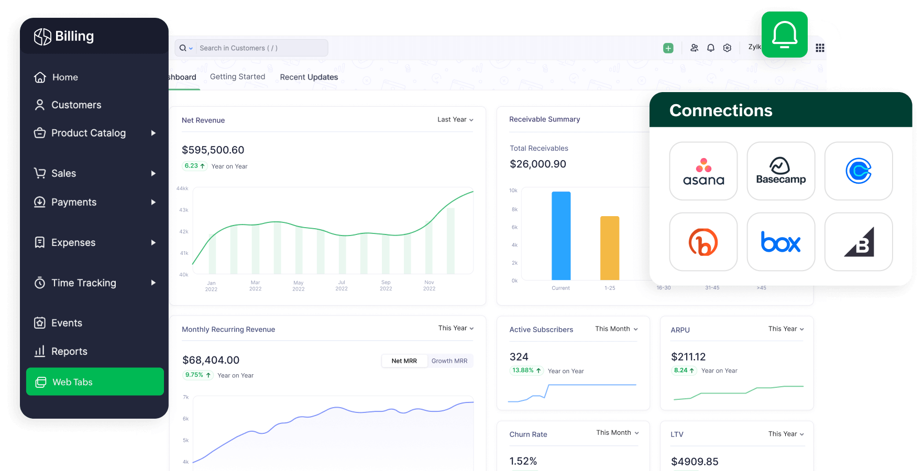Image resolution: width=924 pixels, height=471 pixels.
Task: Switch to the Recent Updates tab
Action: pyautogui.click(x=309, y=77)
